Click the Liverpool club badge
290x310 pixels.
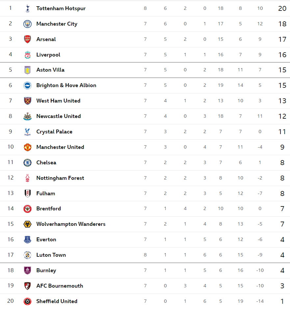click(x=28, y=55)
